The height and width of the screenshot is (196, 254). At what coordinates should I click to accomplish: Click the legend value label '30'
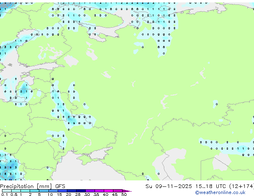pos(87,194)
